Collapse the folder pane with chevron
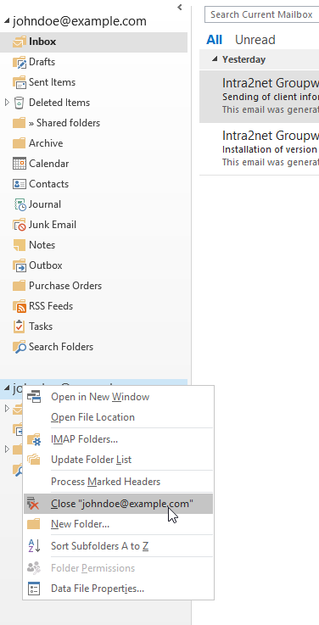Screen dimensions: 319x625 (x=180, y=7)
